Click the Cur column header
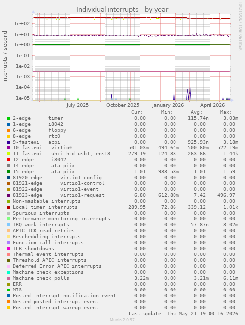Image resolution: width=245 pixels, height=325 pixels. click(x=137, y=112)
